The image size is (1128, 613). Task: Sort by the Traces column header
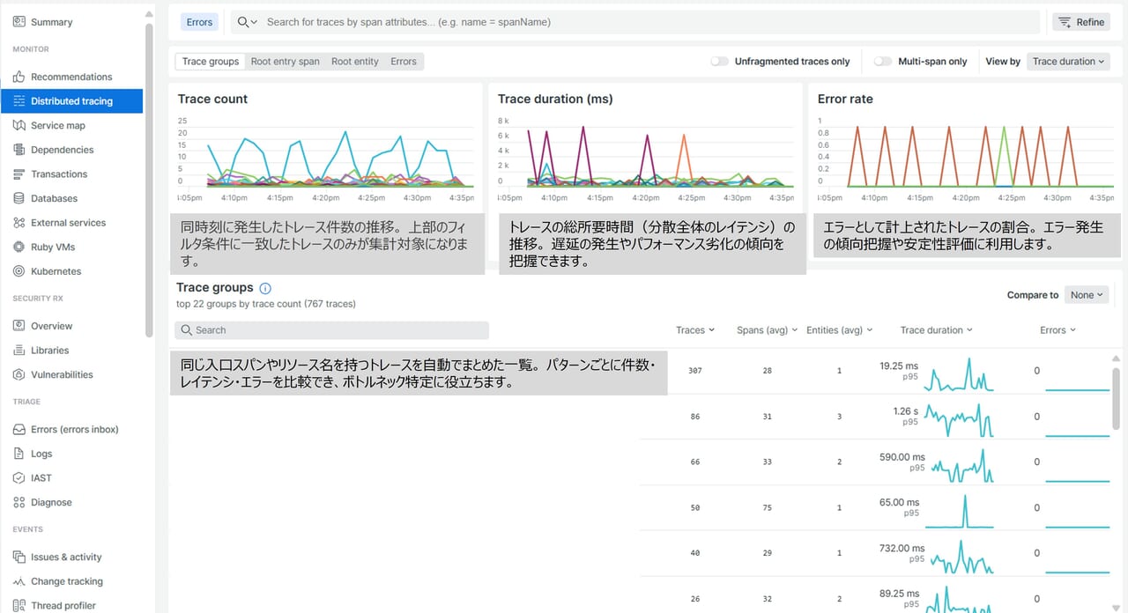pos(694,330)
